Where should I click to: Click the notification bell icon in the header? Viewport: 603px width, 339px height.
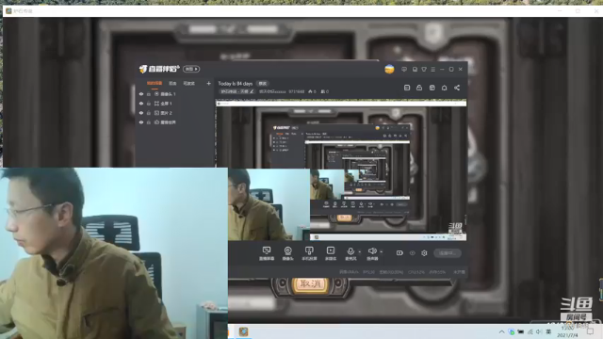[x=444, y=88]
